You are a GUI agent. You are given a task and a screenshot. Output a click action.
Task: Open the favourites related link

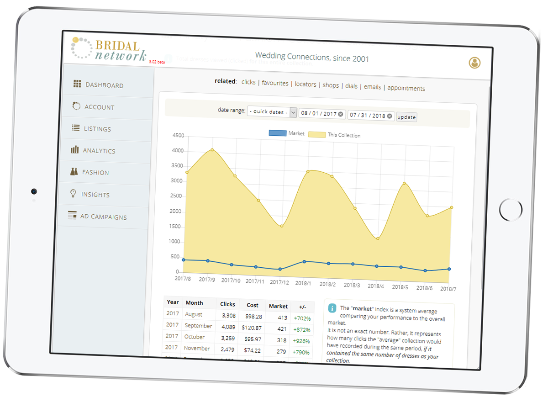[x=275, y=83]
